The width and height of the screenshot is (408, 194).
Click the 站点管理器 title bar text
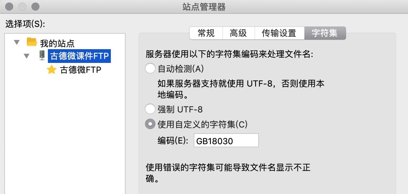click(x=204, y=7)
